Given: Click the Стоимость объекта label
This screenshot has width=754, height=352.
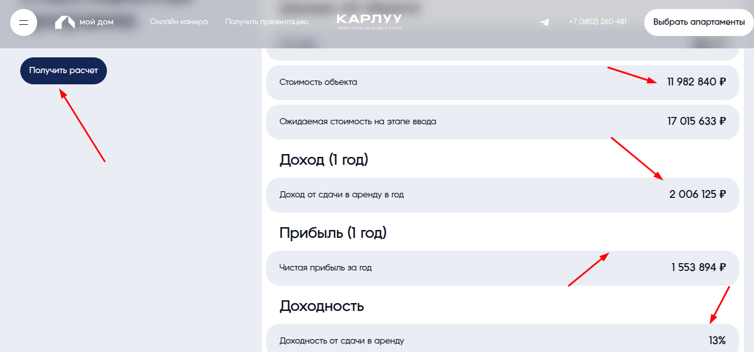Looking at the screenshot, I should [318, 82].
